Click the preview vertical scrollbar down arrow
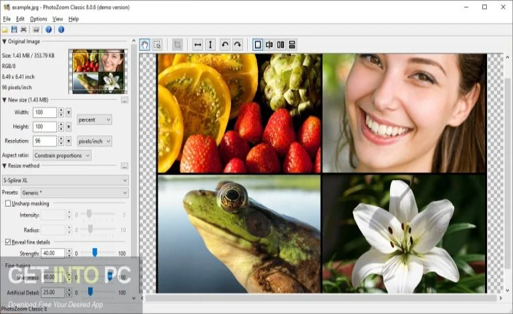The height and width of the screenshot is (314, 513). click(508, 290)
